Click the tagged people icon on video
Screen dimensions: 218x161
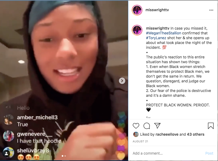[6, 154]
